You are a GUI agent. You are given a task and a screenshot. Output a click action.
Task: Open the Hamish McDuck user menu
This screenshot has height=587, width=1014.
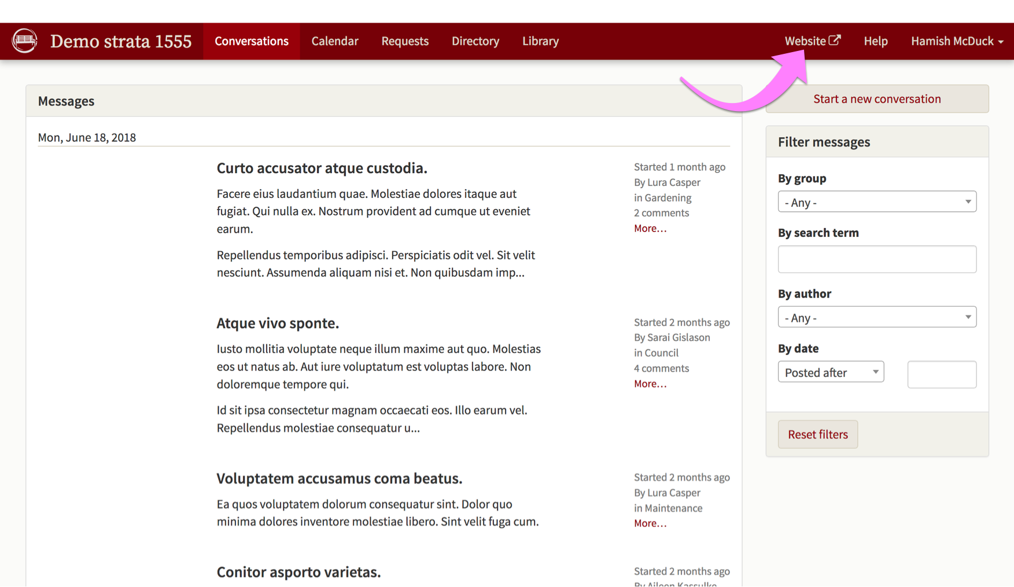(956, 41)
